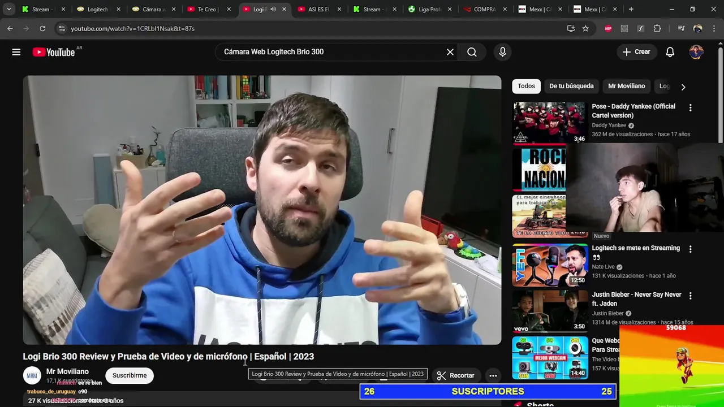
Task: Open options for Logitech se mete en Streaming
Action: click(x=690, y=249)
